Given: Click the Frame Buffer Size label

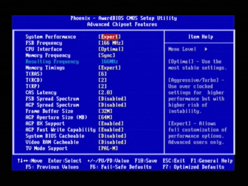Looking at the screenshot, I should tap(49, 111).
